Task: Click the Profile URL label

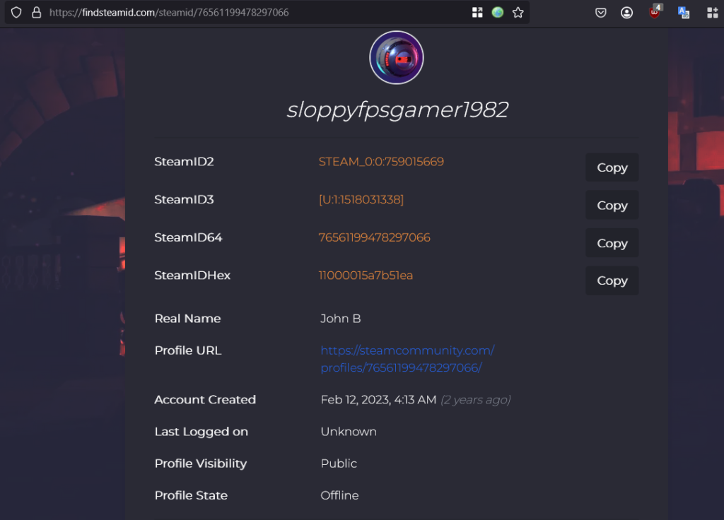Action: click(188, 350)
